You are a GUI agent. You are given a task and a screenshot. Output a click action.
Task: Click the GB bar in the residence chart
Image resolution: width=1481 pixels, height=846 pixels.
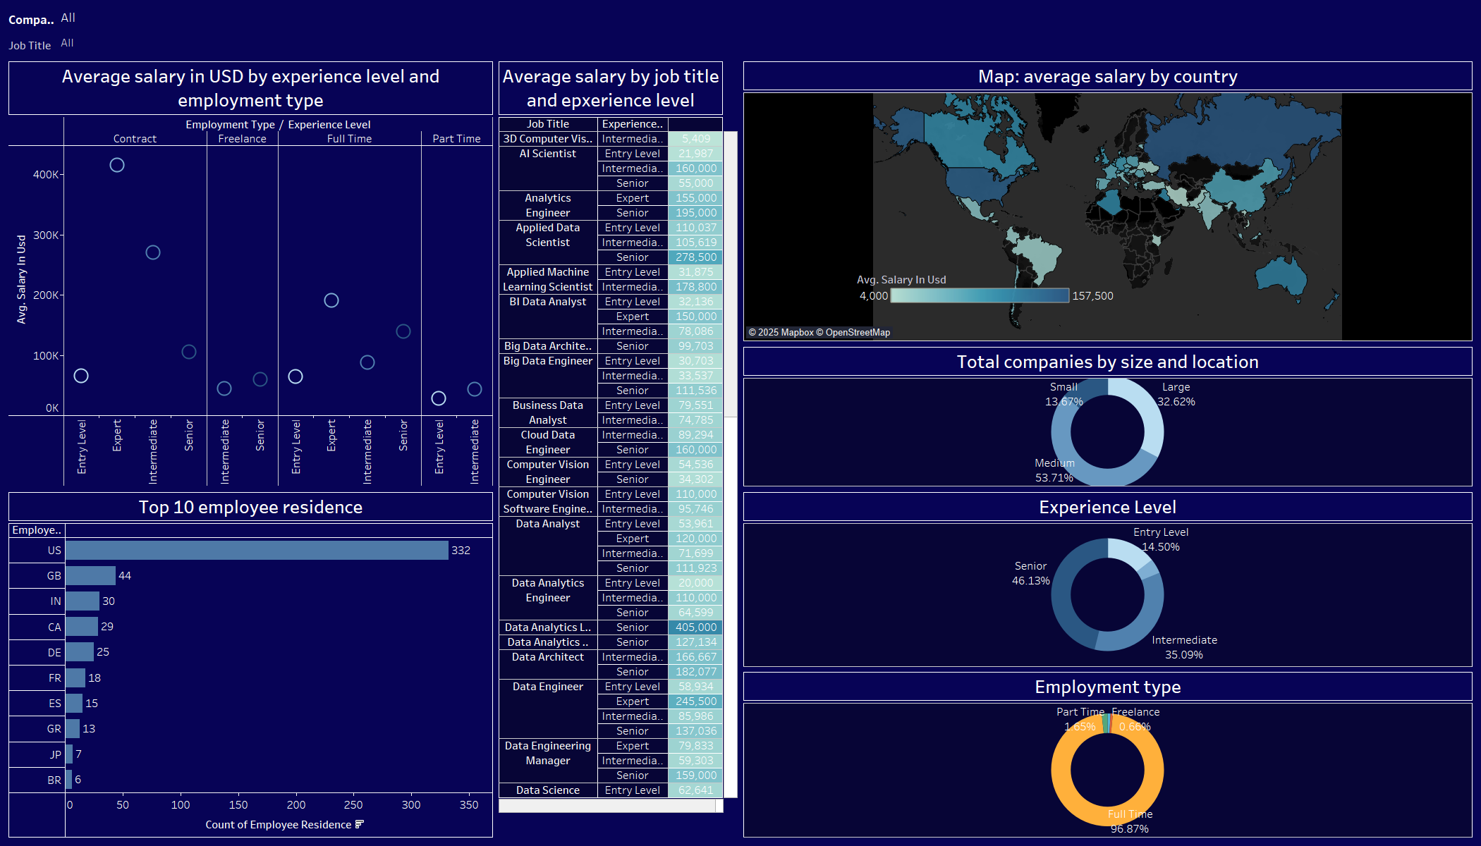[90, 575]
